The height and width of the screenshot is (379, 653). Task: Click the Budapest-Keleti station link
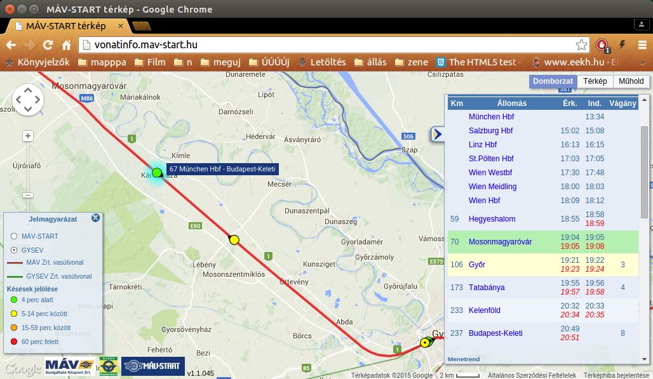click(x=495, y=333)
